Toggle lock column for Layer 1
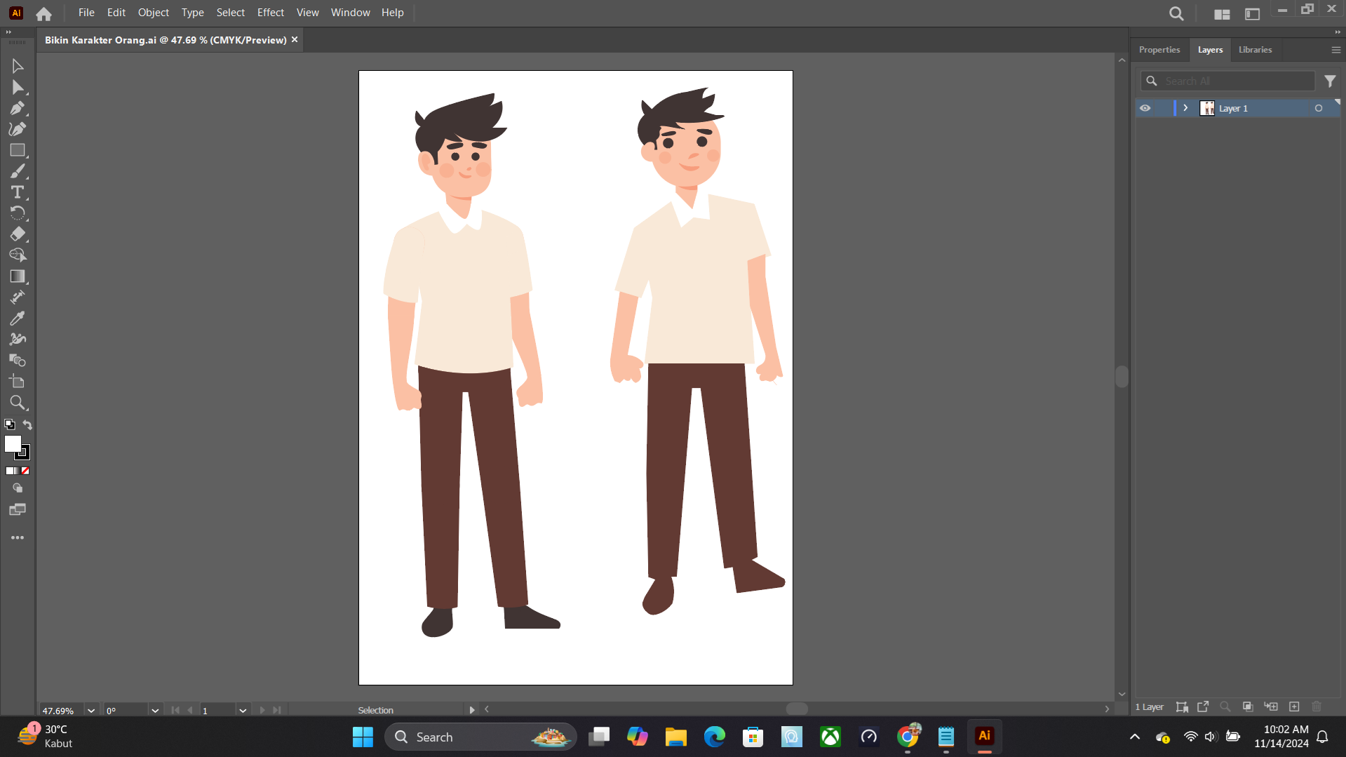 click(x=1163, y=108)
